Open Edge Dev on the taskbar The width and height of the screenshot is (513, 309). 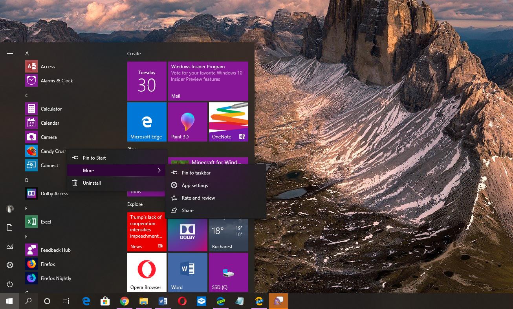[x=220, y=301]
